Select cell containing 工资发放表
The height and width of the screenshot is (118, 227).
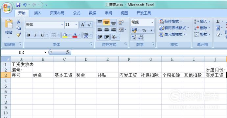click(22, 64)
